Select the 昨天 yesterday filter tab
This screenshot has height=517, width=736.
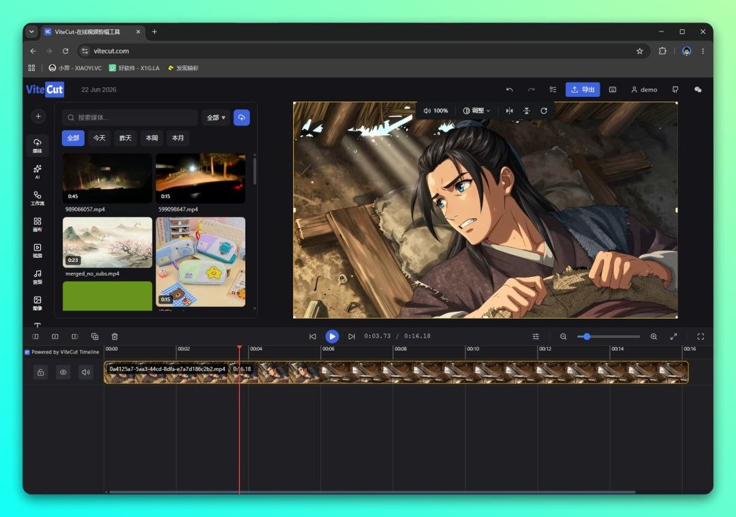click(125, 138)
